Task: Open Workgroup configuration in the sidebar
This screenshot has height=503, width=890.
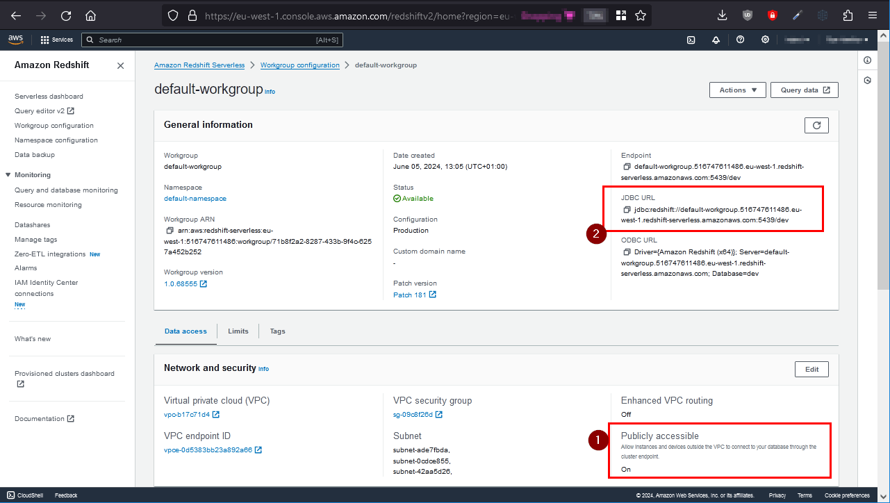Action: click(54, 126)
